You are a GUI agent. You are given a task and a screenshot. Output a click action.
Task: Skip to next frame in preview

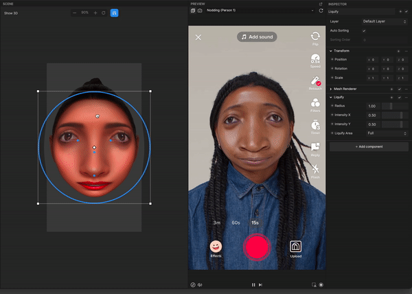pyautogui.click(x=260, y=285)
